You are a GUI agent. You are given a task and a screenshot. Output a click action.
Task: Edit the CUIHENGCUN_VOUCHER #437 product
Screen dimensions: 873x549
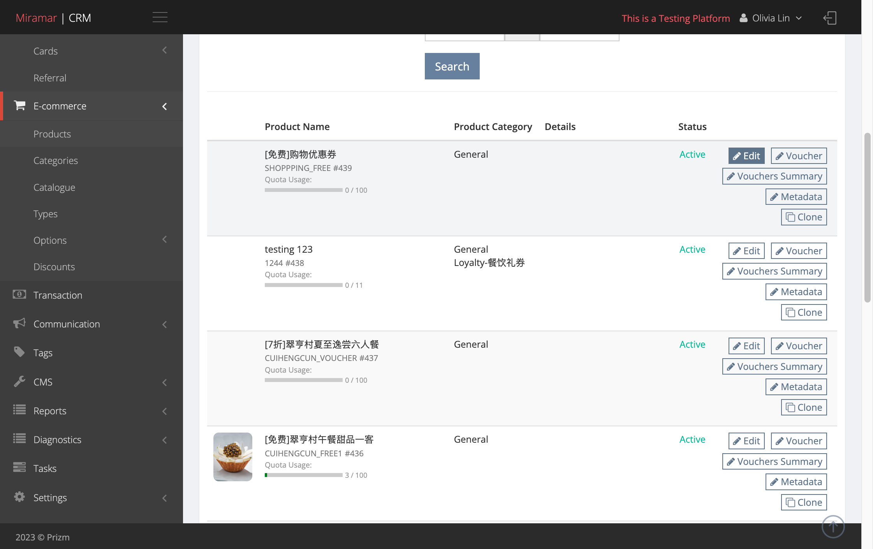coord(746,346)
